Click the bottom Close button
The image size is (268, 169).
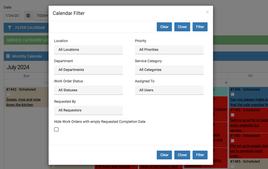(182, 155)
